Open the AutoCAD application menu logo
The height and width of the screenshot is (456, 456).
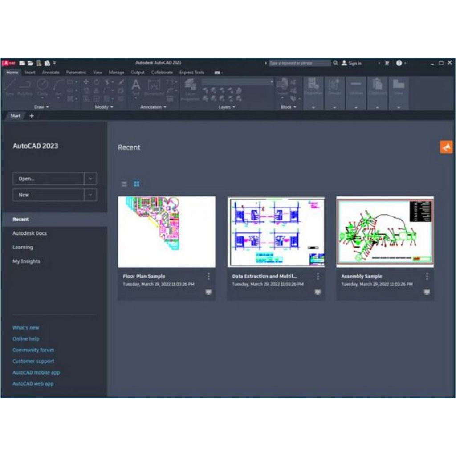coord(9,63)
